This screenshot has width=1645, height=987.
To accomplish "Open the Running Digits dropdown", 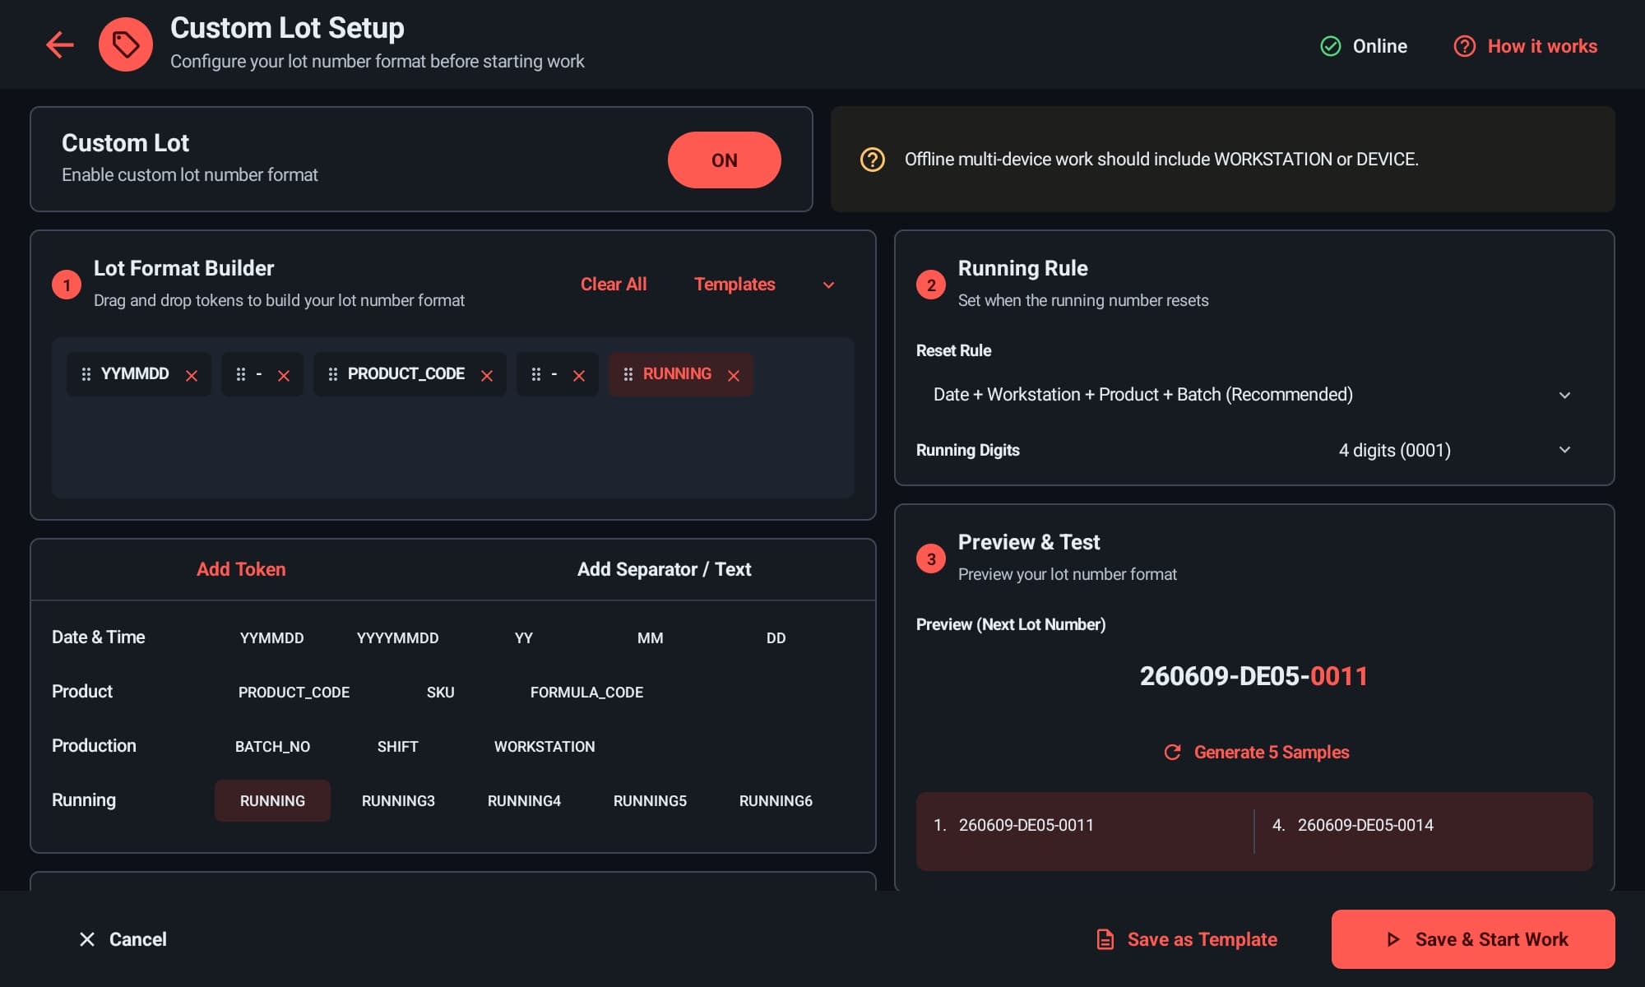I will [x=1456, y=450].
